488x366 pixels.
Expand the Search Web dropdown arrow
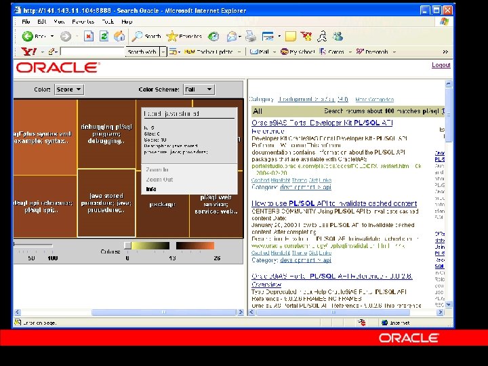163,52
